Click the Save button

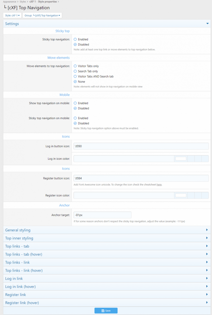pyautogui.click(x=106, y=311)
